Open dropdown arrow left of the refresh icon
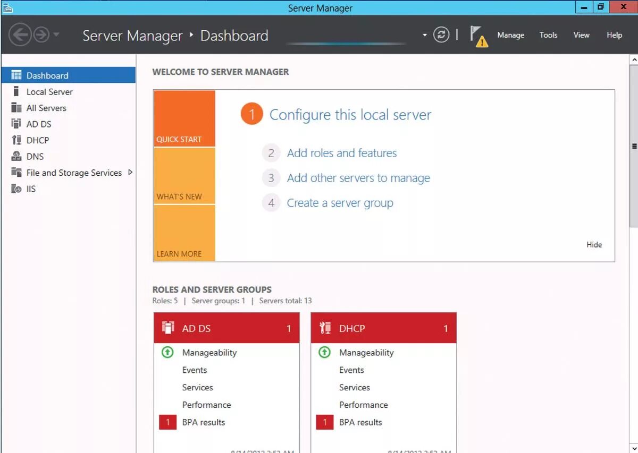This screenshot has width=638, height=453. pos(424,35)
